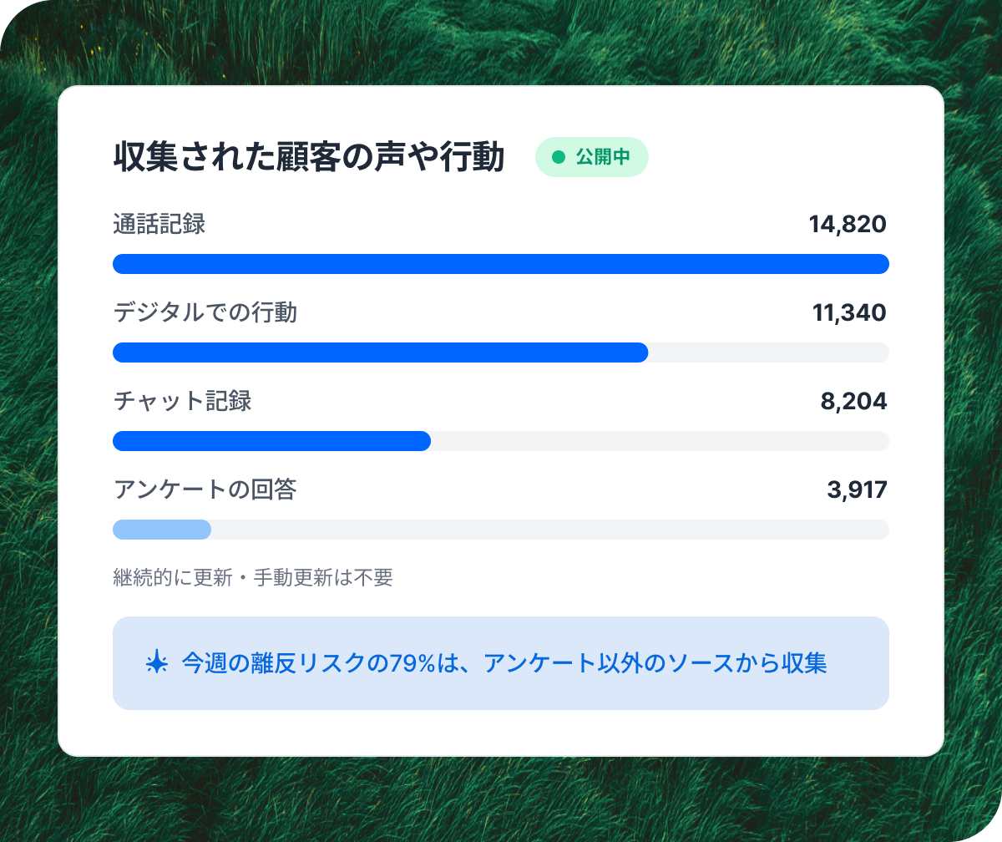The height and width of the screenshot is (842, 1002).
Task: Click the 11,340 value
Action: point(849,313)
